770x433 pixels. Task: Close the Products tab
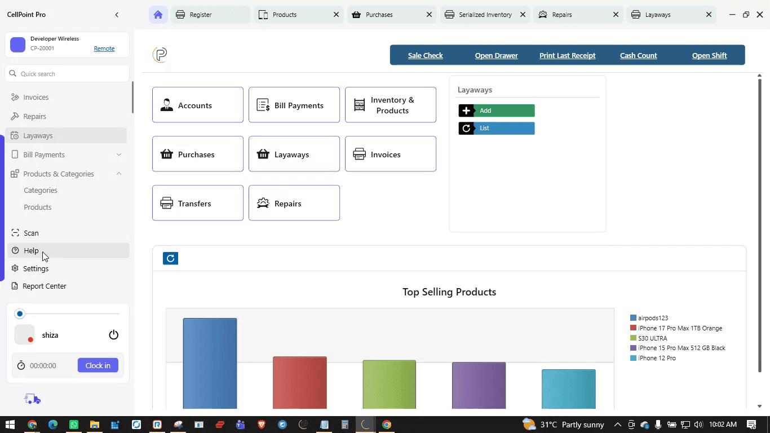[337, 15]
